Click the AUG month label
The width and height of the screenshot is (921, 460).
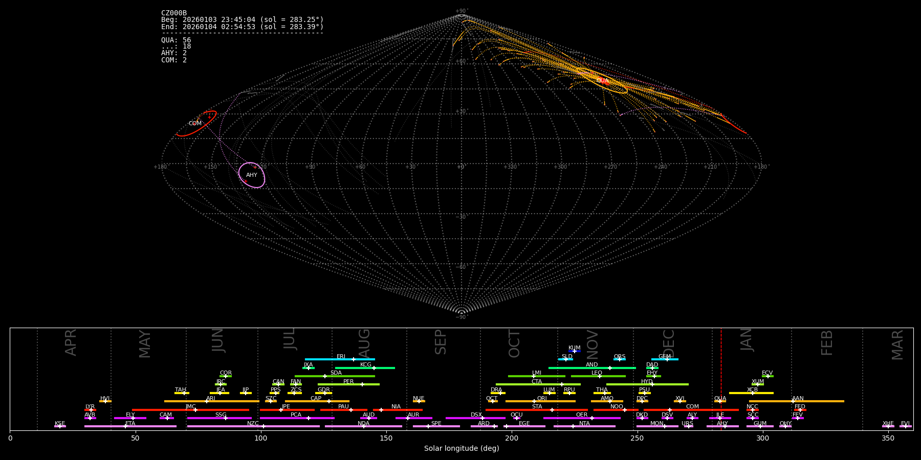pyautogui.click(x=364, y=341)
